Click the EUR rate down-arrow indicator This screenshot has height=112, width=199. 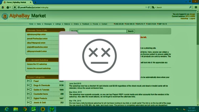tap(136, 24)
